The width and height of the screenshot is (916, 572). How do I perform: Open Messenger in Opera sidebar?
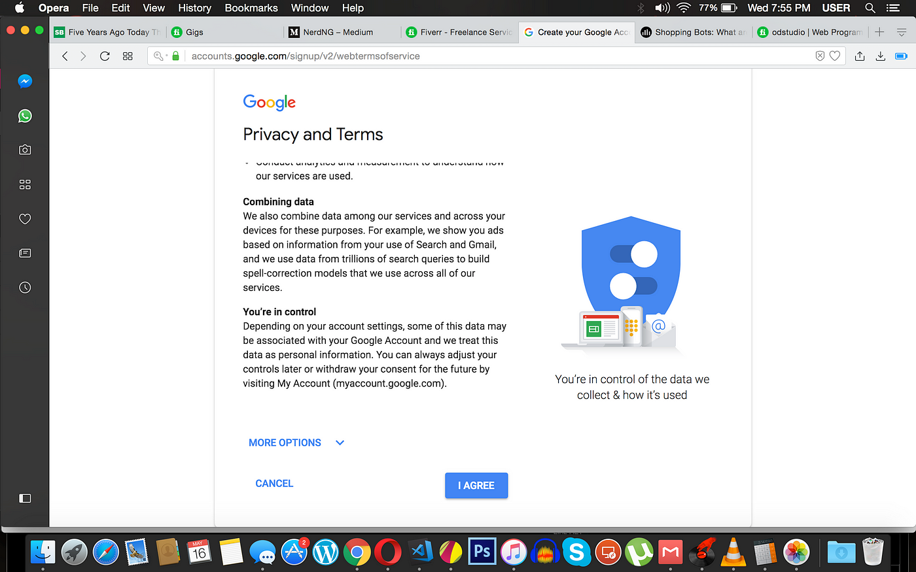(x=25, y=81)
